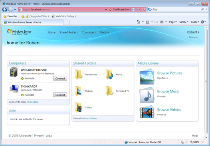
Task: Click the Internet Protected Mode status
Action: [143, 142]
